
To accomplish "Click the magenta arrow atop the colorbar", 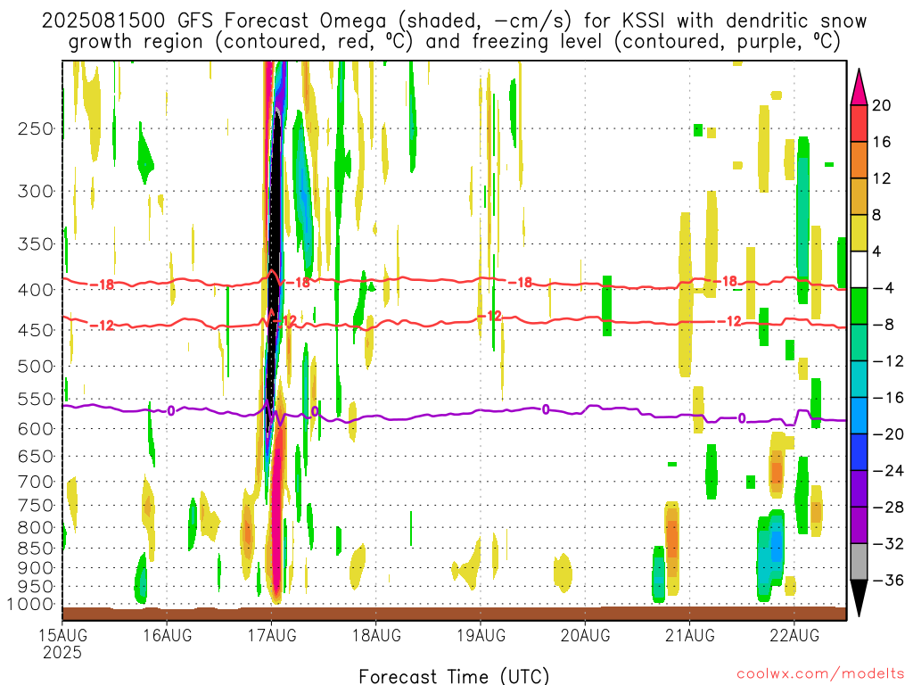I will tap(859, 87).
